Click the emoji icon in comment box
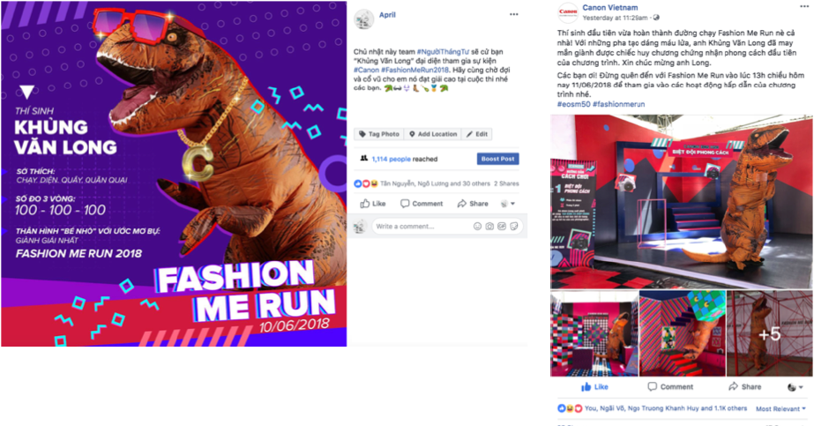 pyautogui.click(x=477, y=227)
